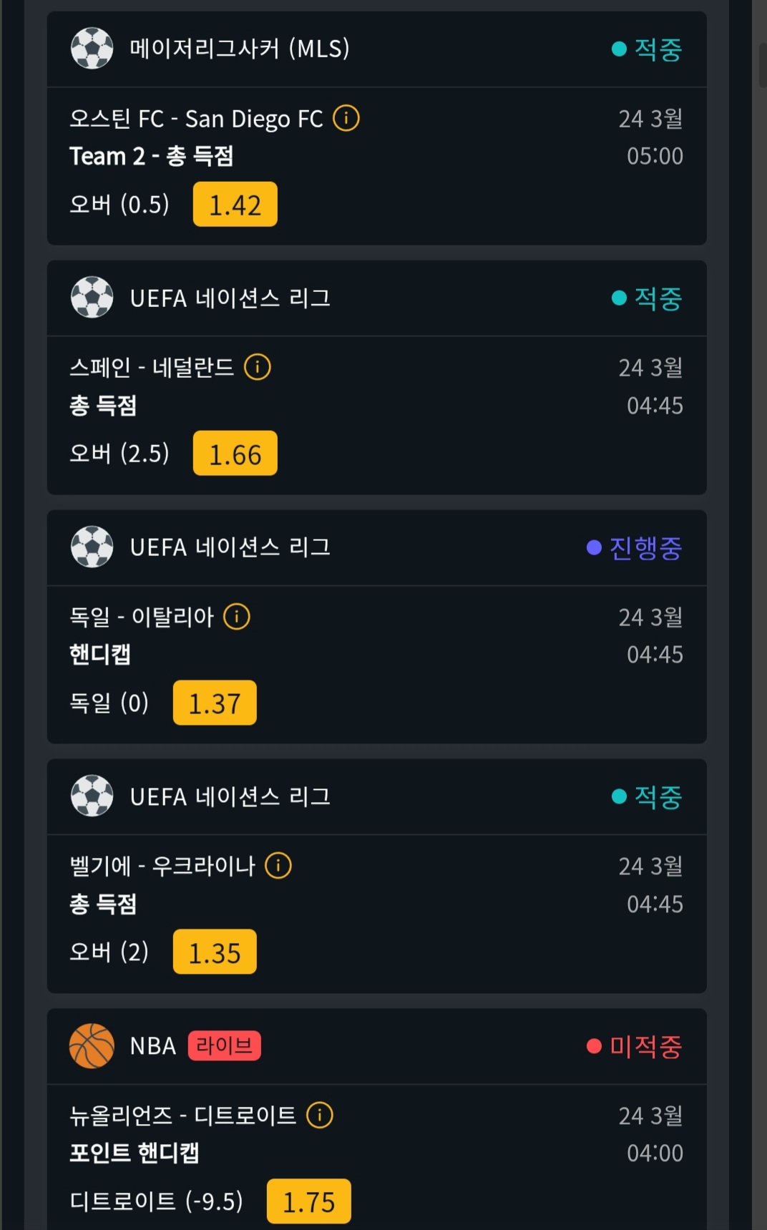Image resolution: width=767 pixels, height=1230 pixels.
Task: Click the 라이브 badge next to NBA
Action: (x=225, y=1046)
